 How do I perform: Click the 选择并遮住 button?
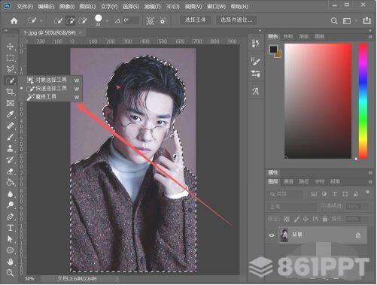[x=236, y=20]
